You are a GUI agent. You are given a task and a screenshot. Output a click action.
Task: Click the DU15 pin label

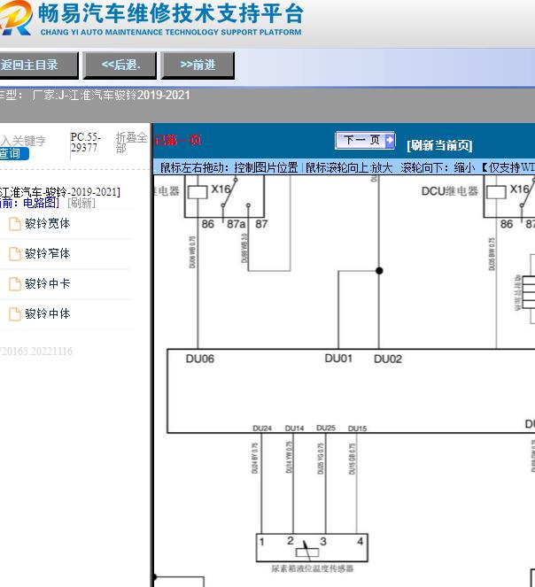[x=358, y=429]
